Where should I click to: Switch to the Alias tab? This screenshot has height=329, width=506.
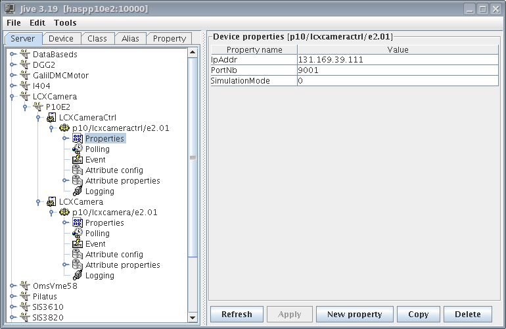(x=130, y=38)
